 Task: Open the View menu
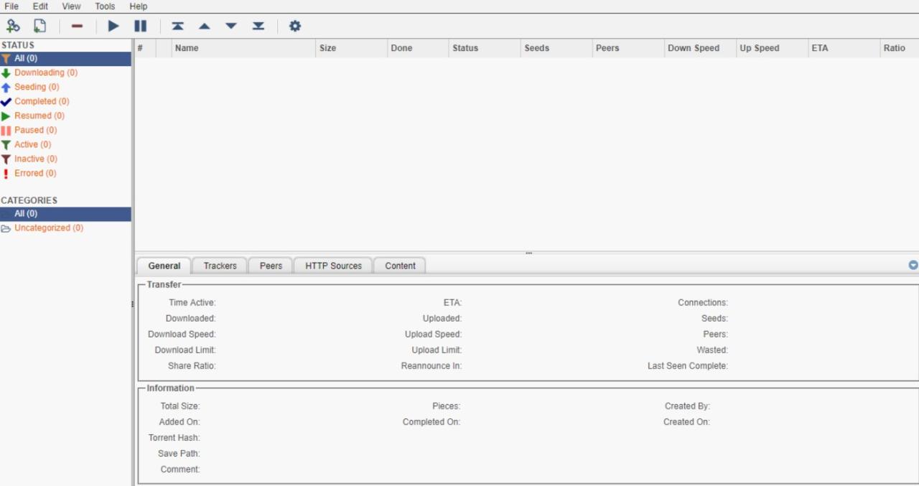71,6
